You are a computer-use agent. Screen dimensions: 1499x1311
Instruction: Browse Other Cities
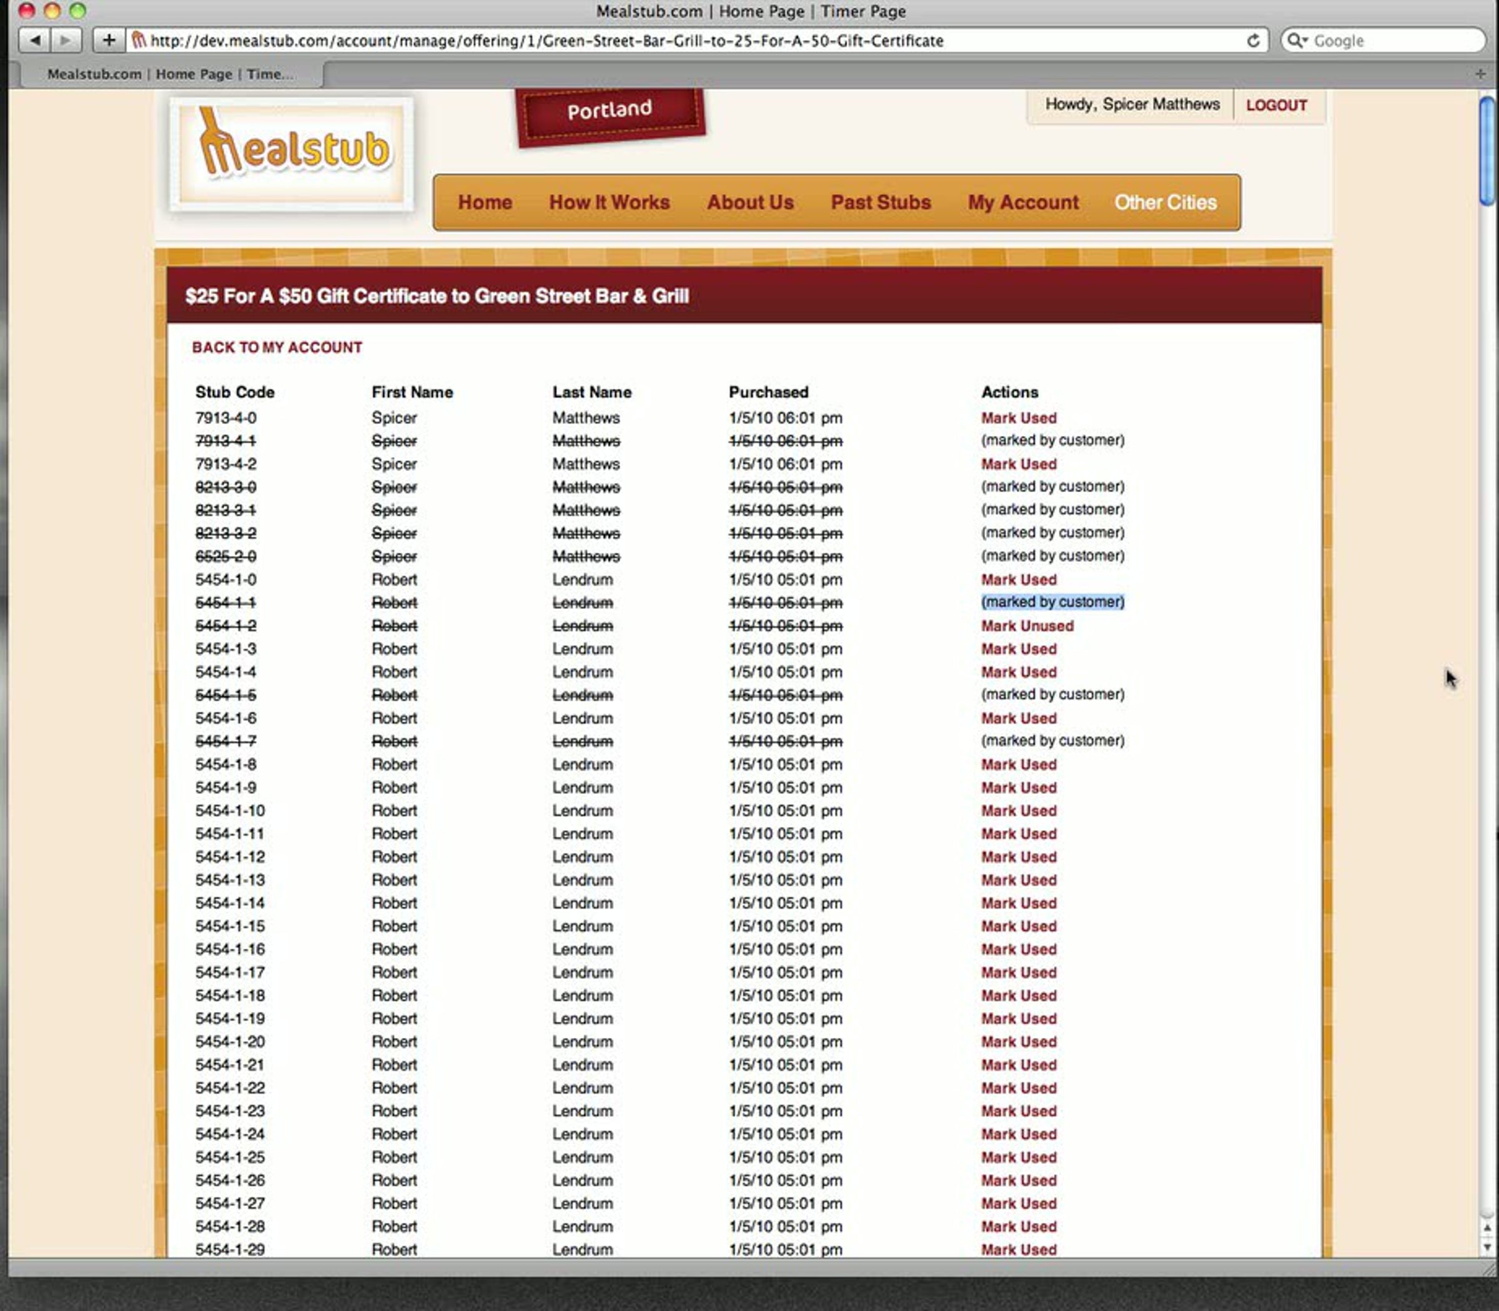pos(1165,202)
